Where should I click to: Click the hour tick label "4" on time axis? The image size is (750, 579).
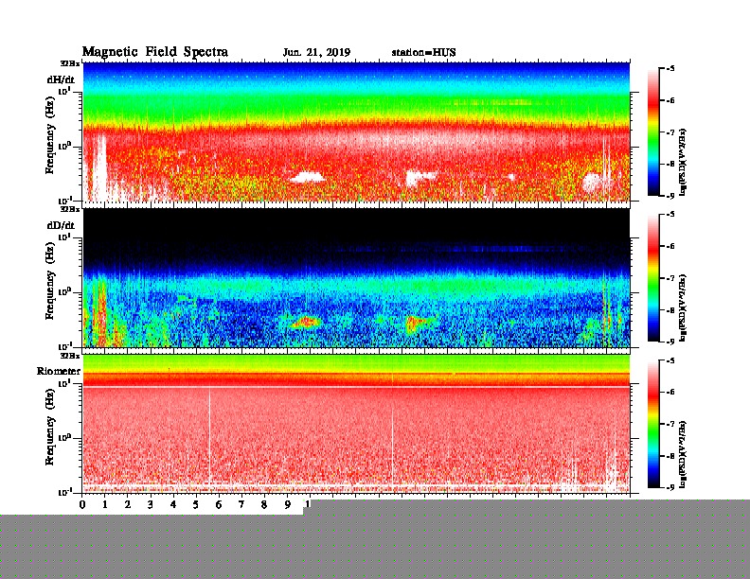(173, 504)
